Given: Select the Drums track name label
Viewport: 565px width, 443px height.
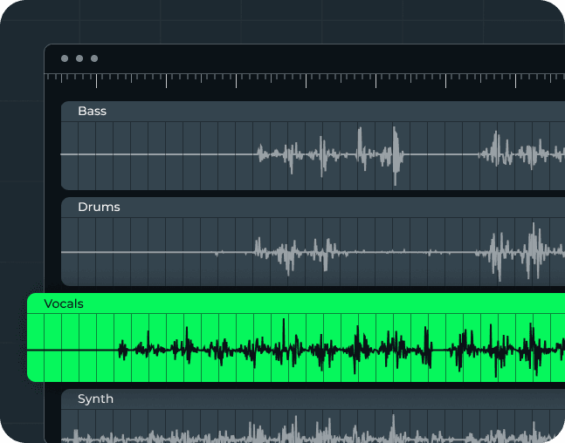Looking at the screenshot, I should pos(99,207).
